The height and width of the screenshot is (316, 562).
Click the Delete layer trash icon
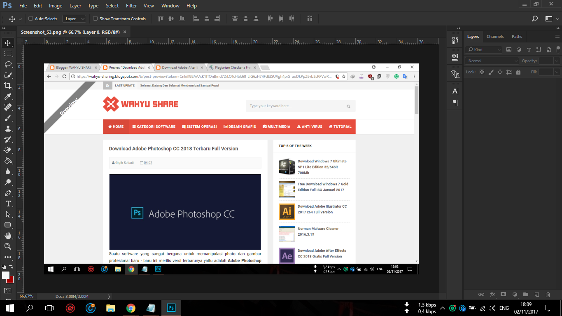(x=548, y=295)
